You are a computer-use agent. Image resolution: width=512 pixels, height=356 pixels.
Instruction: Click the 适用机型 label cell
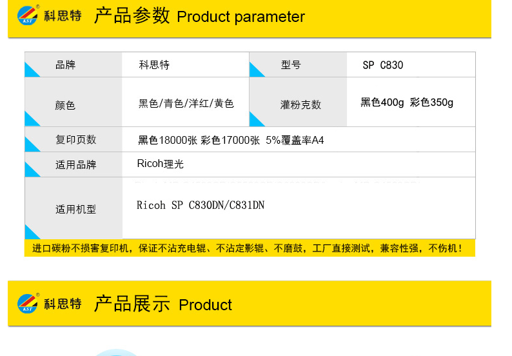(x=74, y=208)
